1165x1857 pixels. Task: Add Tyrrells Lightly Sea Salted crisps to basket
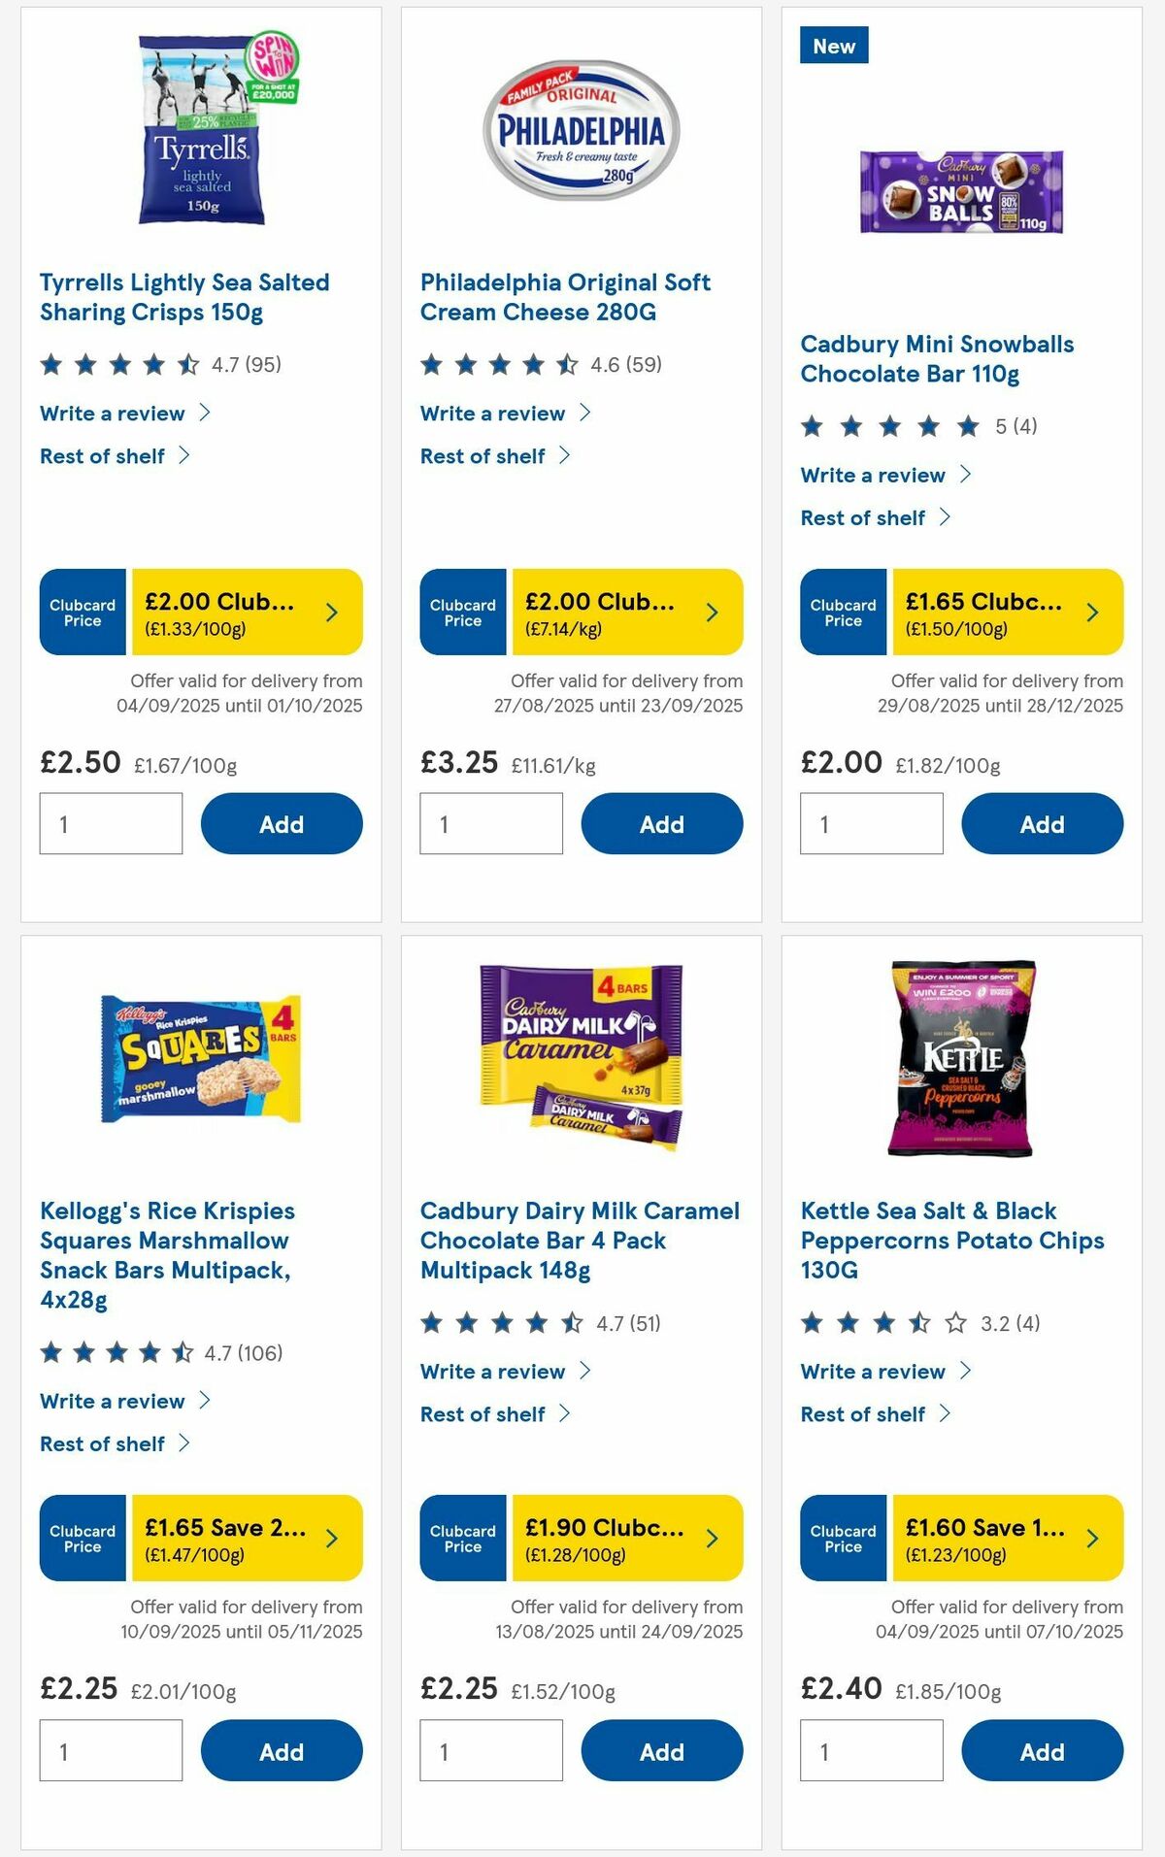point(282,823)
